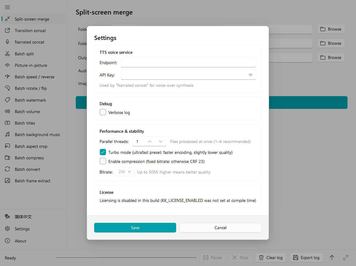Click the Stop button
Screen dimensions: 356x266
coord(240,258)
